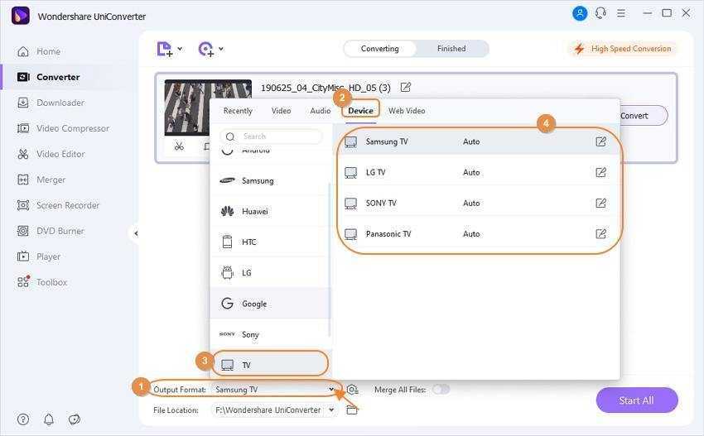704x436 pixels.
Task: Open the Merger tool
Action: pos(41,180)
